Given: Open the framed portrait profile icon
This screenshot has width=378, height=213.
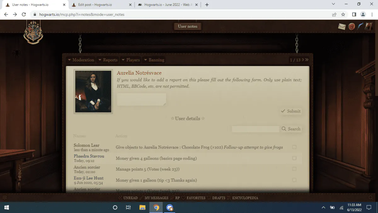Looking at the screenshot, I should point(369,26).
